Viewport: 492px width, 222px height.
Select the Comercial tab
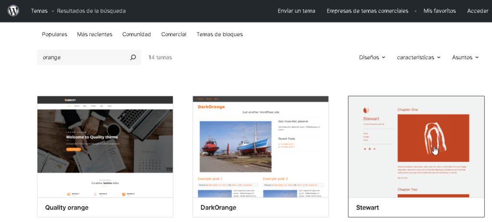[x=174, y=35]
